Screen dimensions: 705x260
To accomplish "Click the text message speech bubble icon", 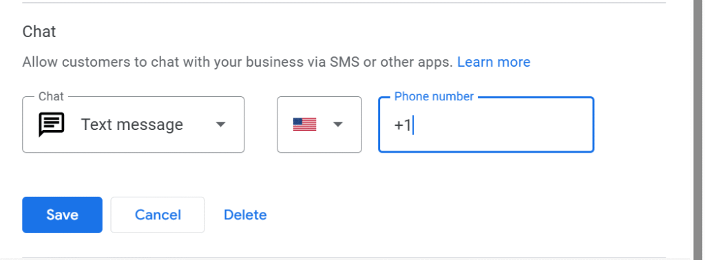I will click(51, 124).
